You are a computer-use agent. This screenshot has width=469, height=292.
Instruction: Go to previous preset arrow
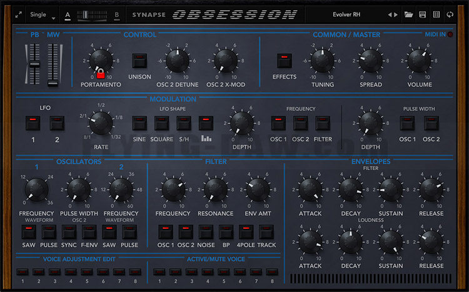(390, 14)
